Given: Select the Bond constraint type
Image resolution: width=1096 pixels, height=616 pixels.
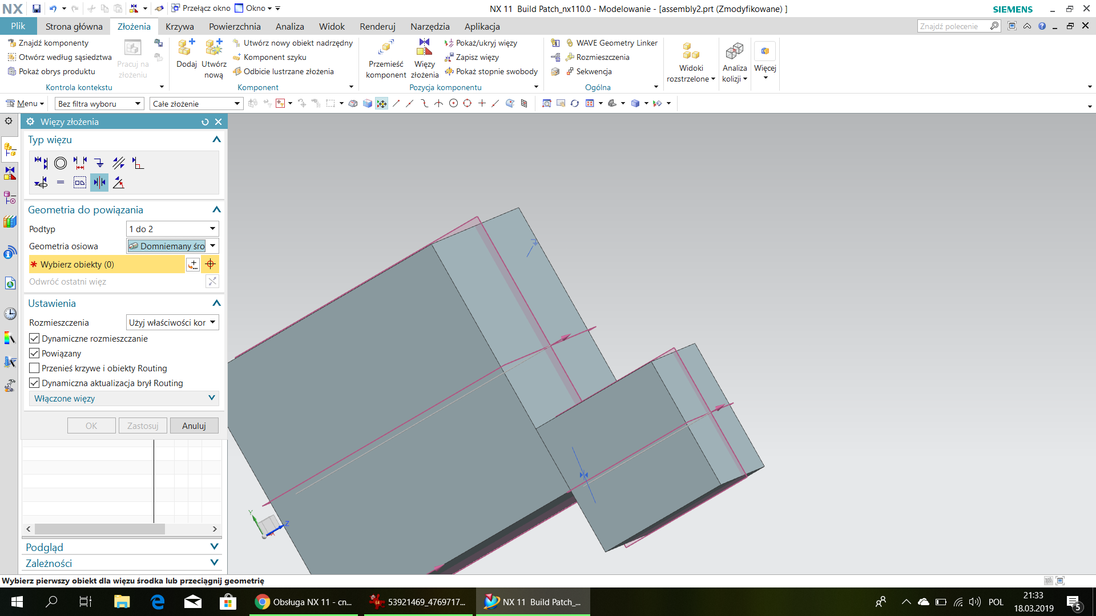Looking at the screenshot, I should pyautogui.click(x=80, y=183).
